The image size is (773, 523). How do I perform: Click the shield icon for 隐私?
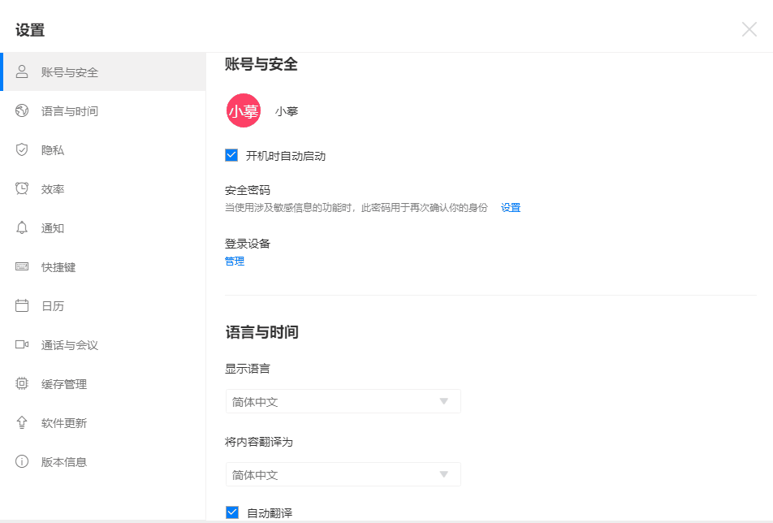click(22, 149)
